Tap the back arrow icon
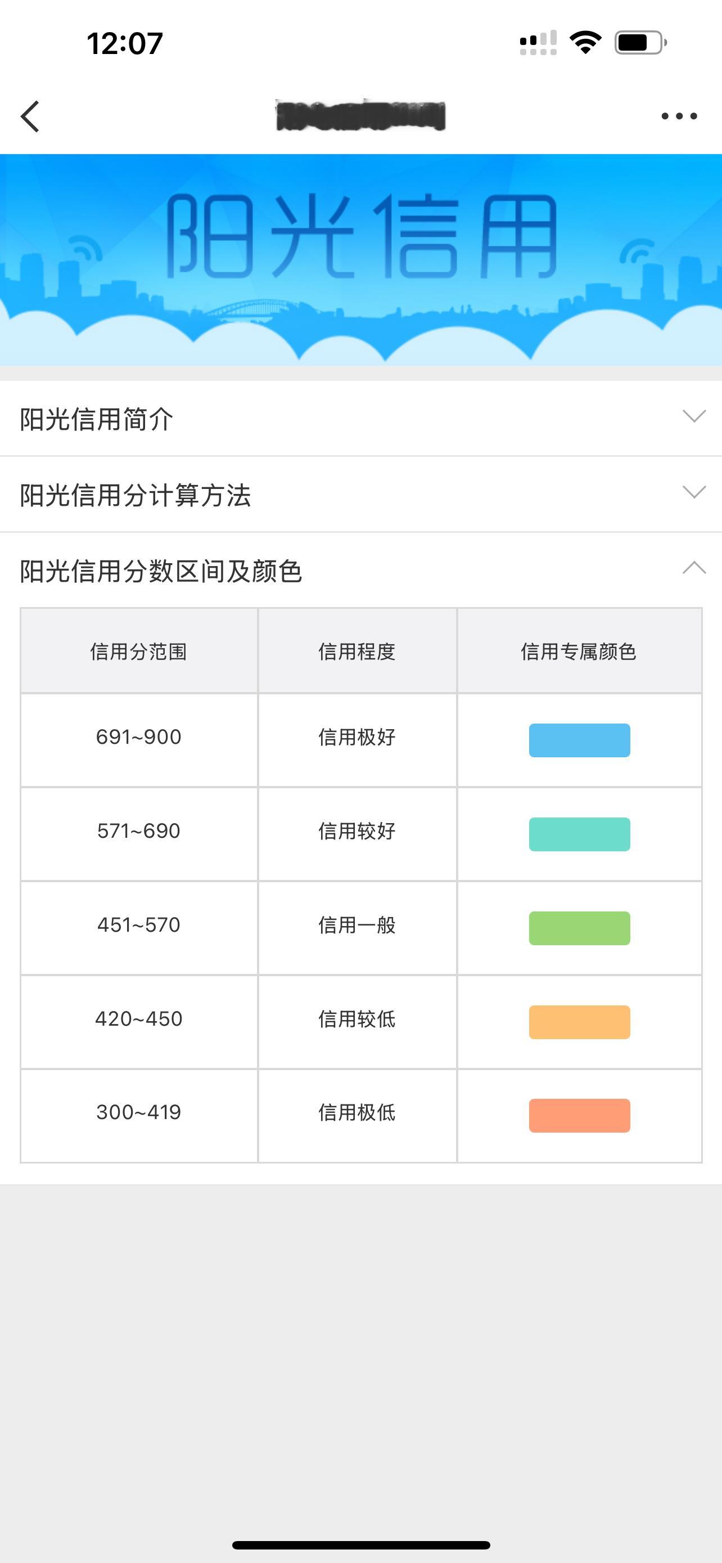The image size is (722, 1563). pyautogui.click(x=30, y=116)
